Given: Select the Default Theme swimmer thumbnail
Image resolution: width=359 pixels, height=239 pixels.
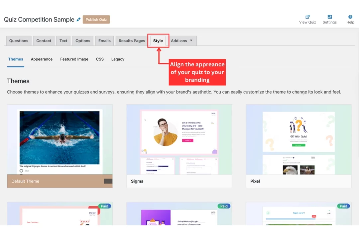Looking at the screenshot, I should pyautogui.click(x=60, y=139).
